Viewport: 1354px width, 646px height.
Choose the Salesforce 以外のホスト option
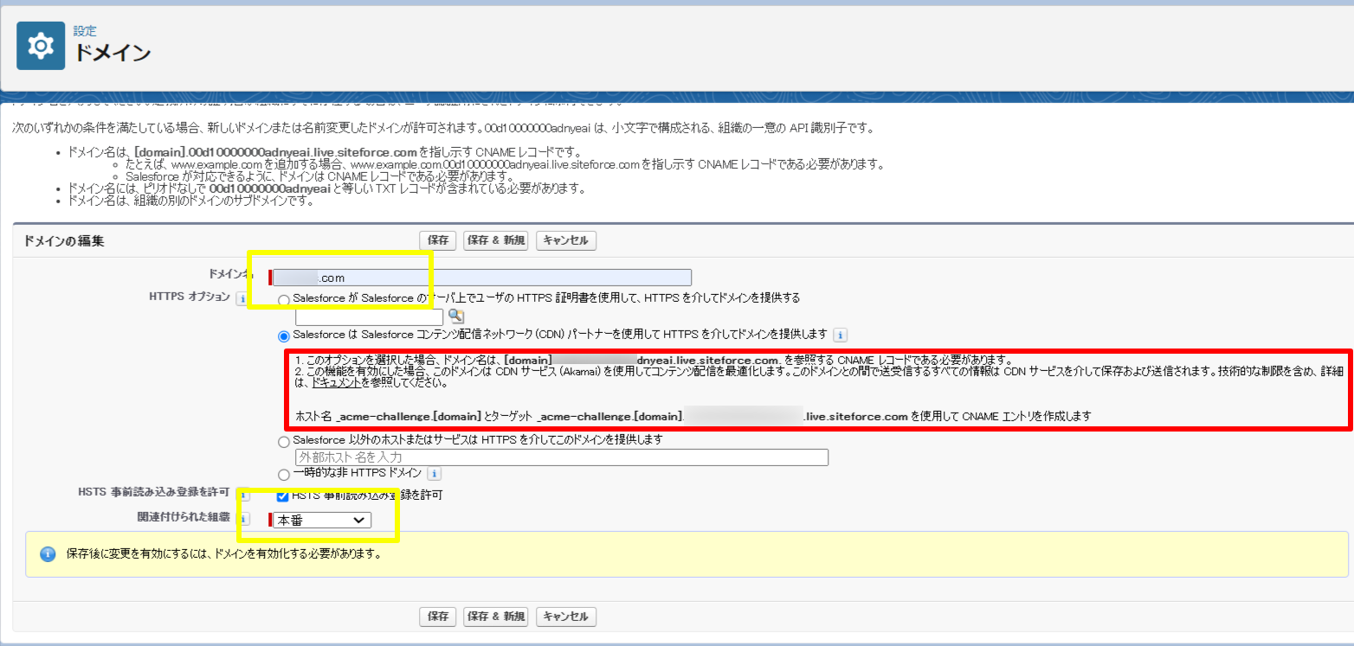click(x=284, y=442)
